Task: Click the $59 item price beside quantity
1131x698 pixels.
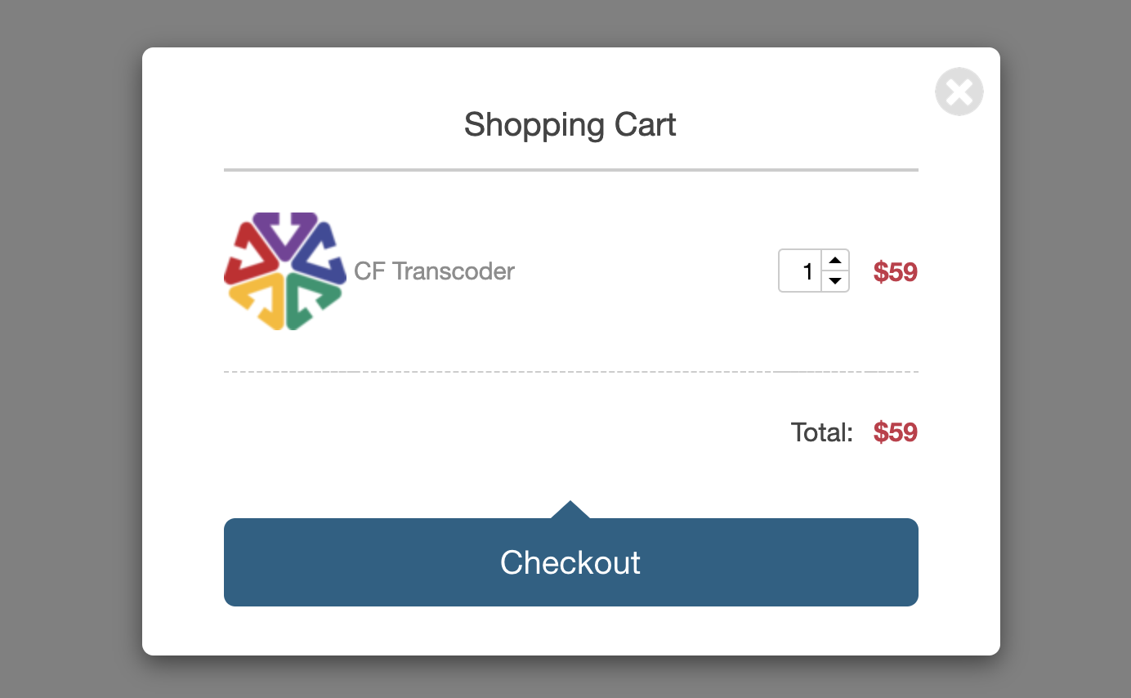Action: (x=895, y=272)
